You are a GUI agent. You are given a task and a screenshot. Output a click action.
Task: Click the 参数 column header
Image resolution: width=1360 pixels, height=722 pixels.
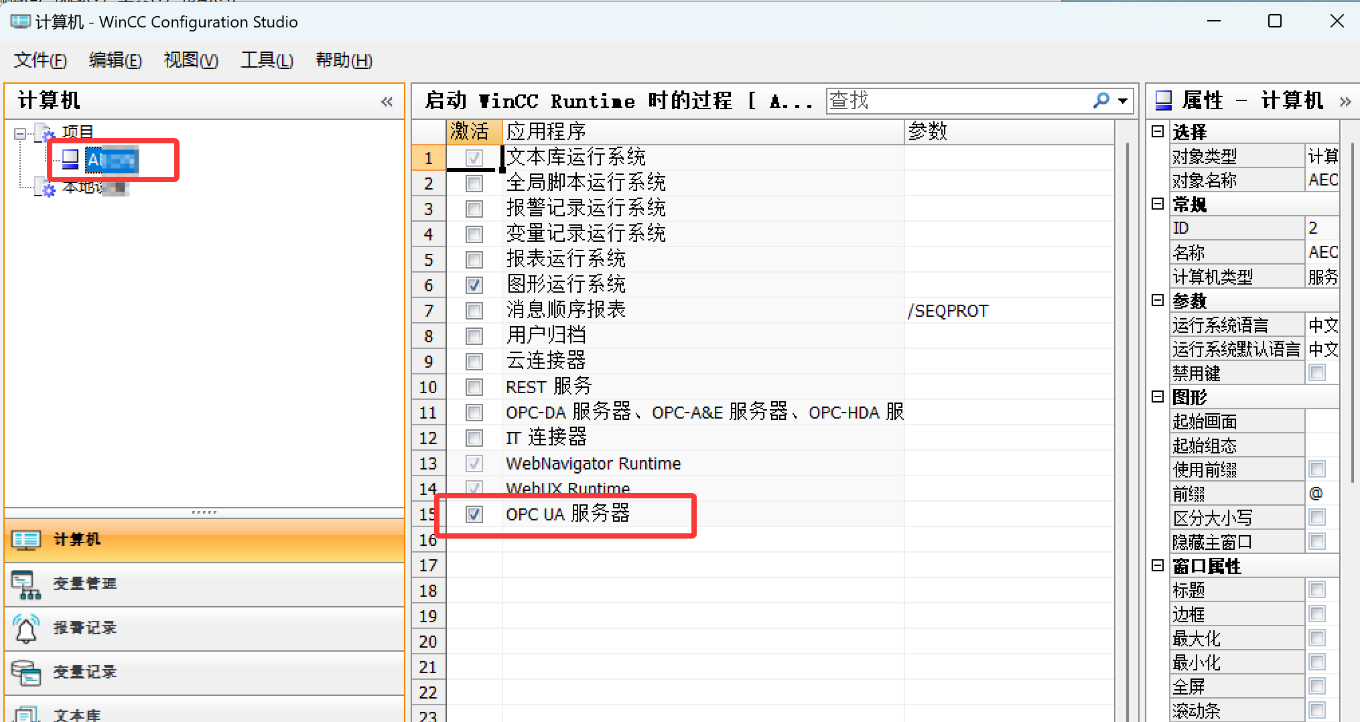pos(1009,132)
